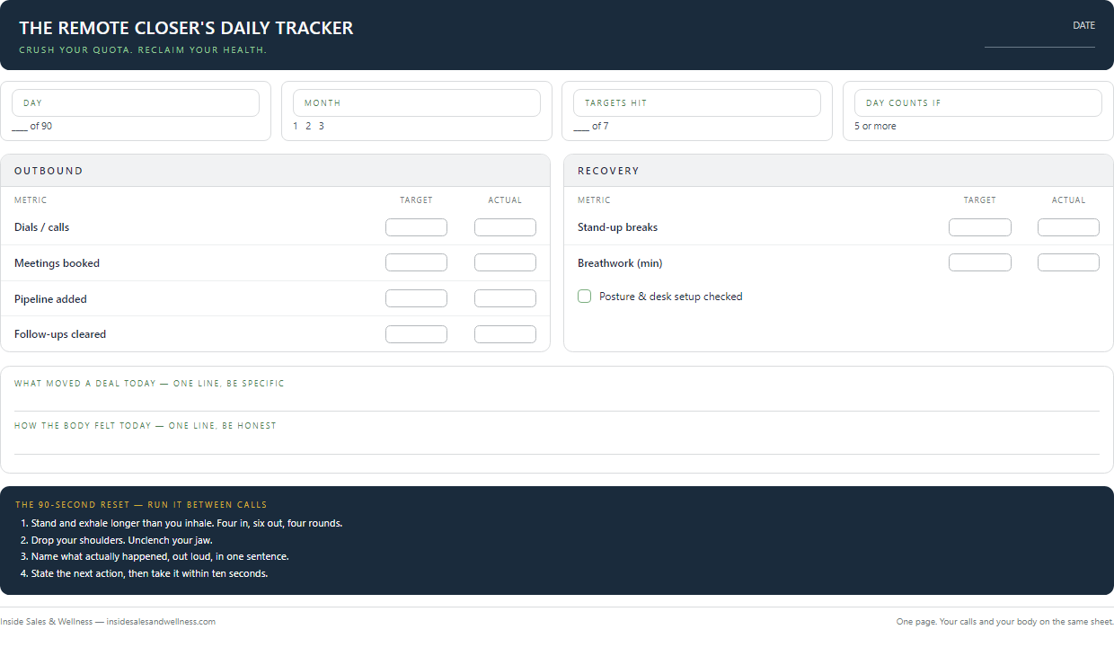Click the 'Crush your quota' tagline
1114x656 pixels.
click(x=143, y=50)
